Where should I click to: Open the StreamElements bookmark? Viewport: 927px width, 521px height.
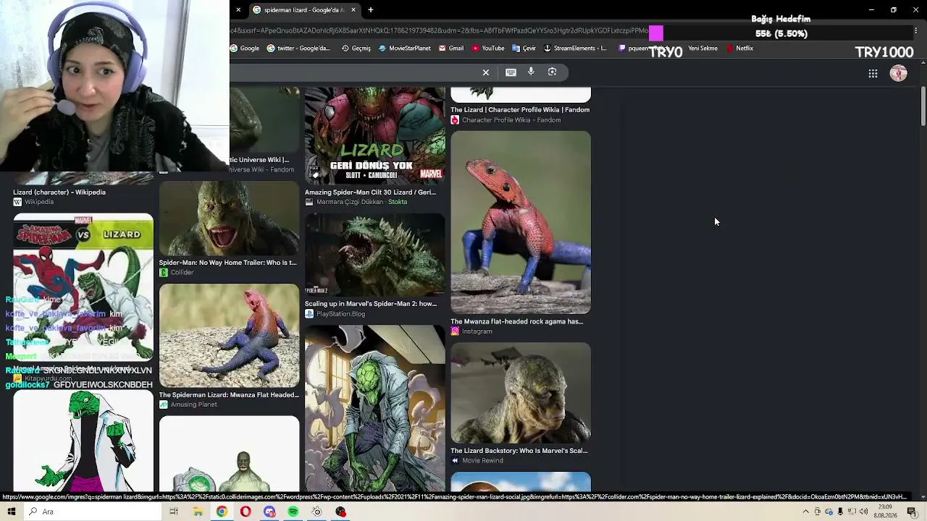click(575, 48)
